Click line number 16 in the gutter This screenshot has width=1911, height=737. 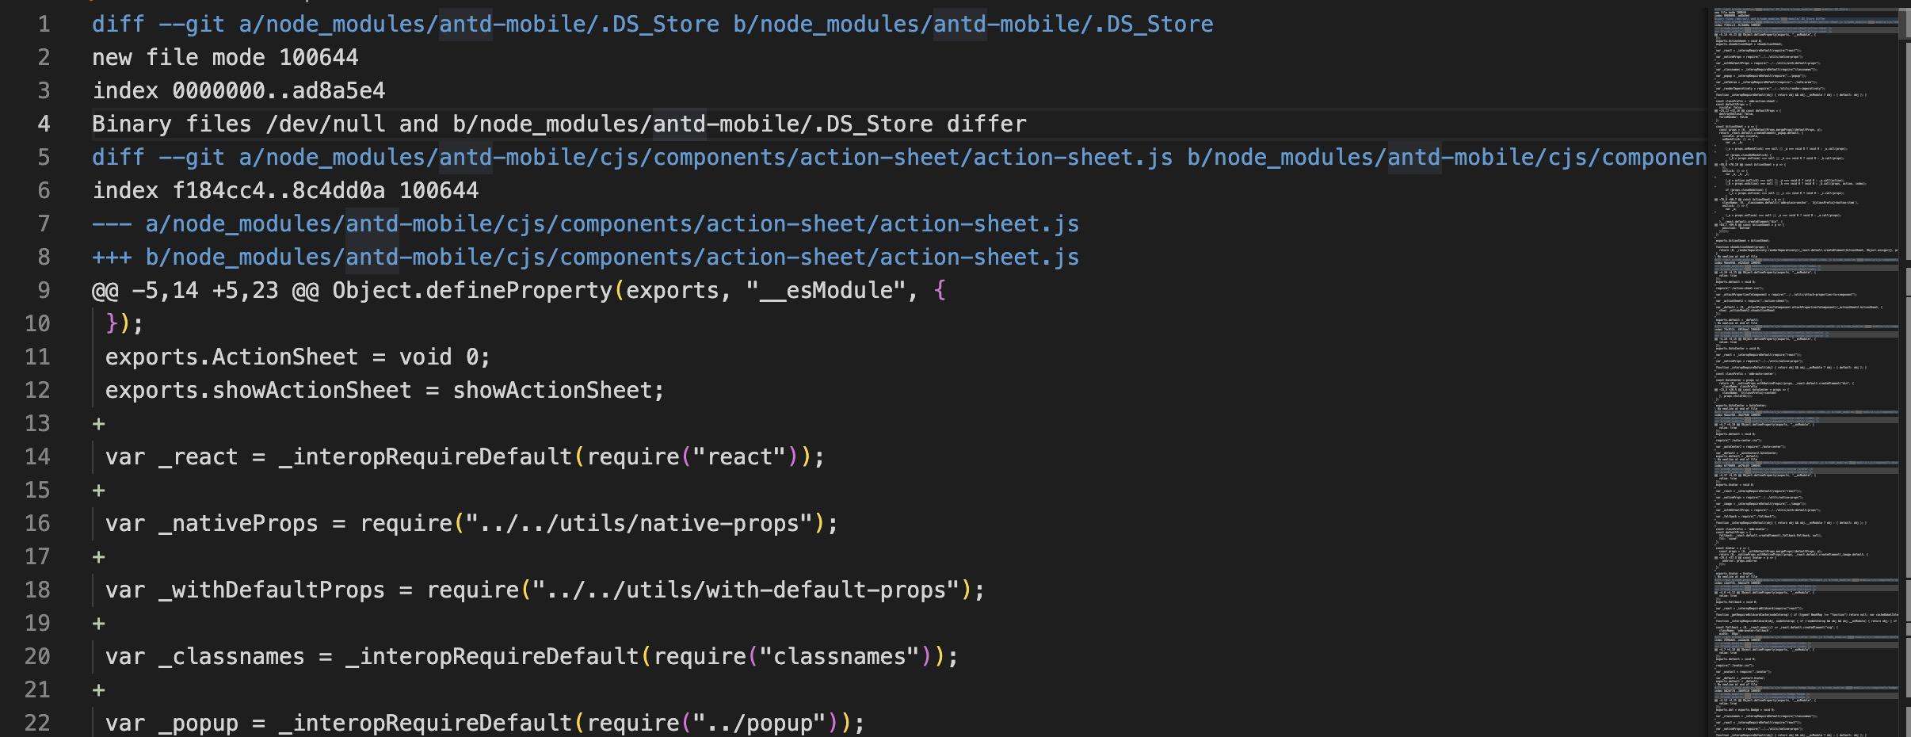point(37,523)
